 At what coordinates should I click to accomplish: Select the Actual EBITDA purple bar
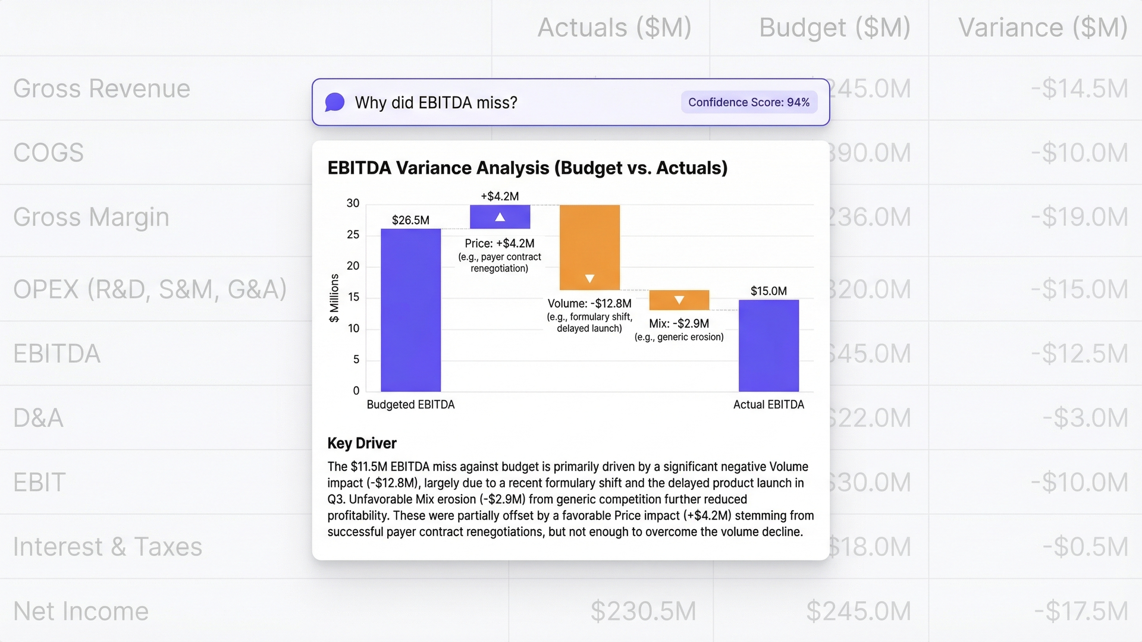[768, 345]
